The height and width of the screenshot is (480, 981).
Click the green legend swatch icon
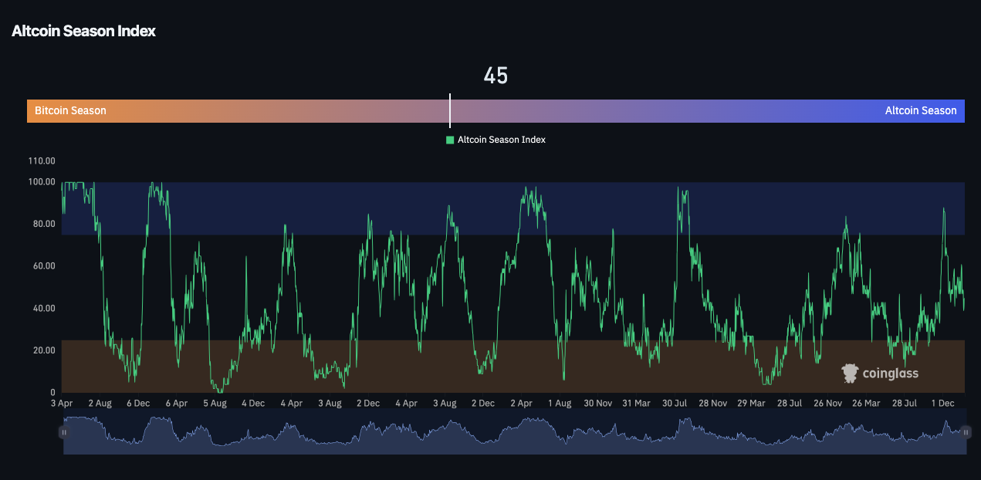pyautogui.click(x=450, y=140)
